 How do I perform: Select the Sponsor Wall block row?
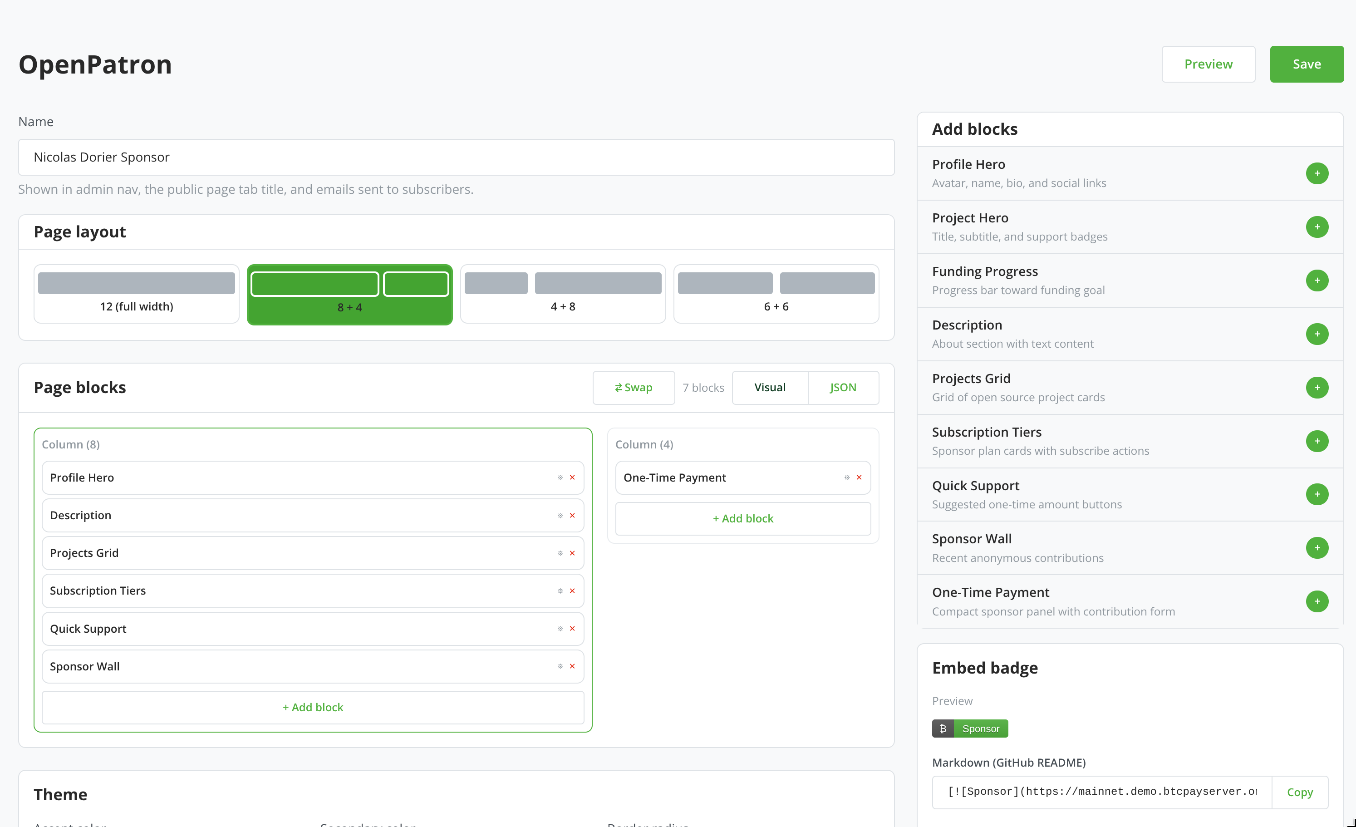pyautogui.click(x=313, y=666)
